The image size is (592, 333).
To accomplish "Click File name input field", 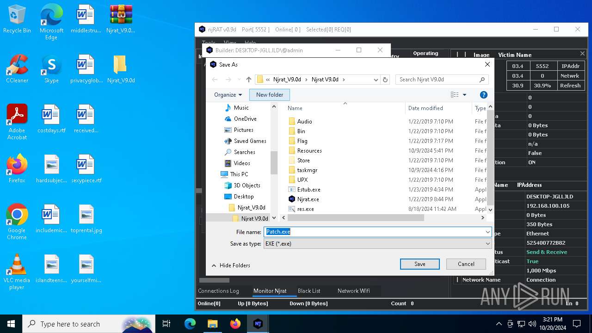I will [374, 232].
